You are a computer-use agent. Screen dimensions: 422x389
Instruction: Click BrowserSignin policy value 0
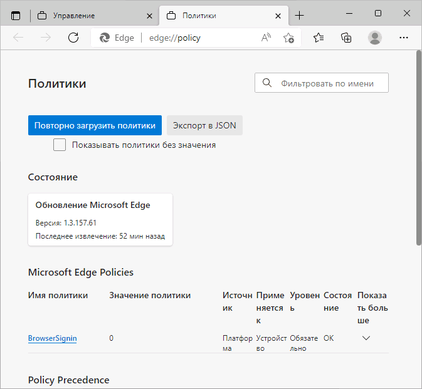coord(112,338)
